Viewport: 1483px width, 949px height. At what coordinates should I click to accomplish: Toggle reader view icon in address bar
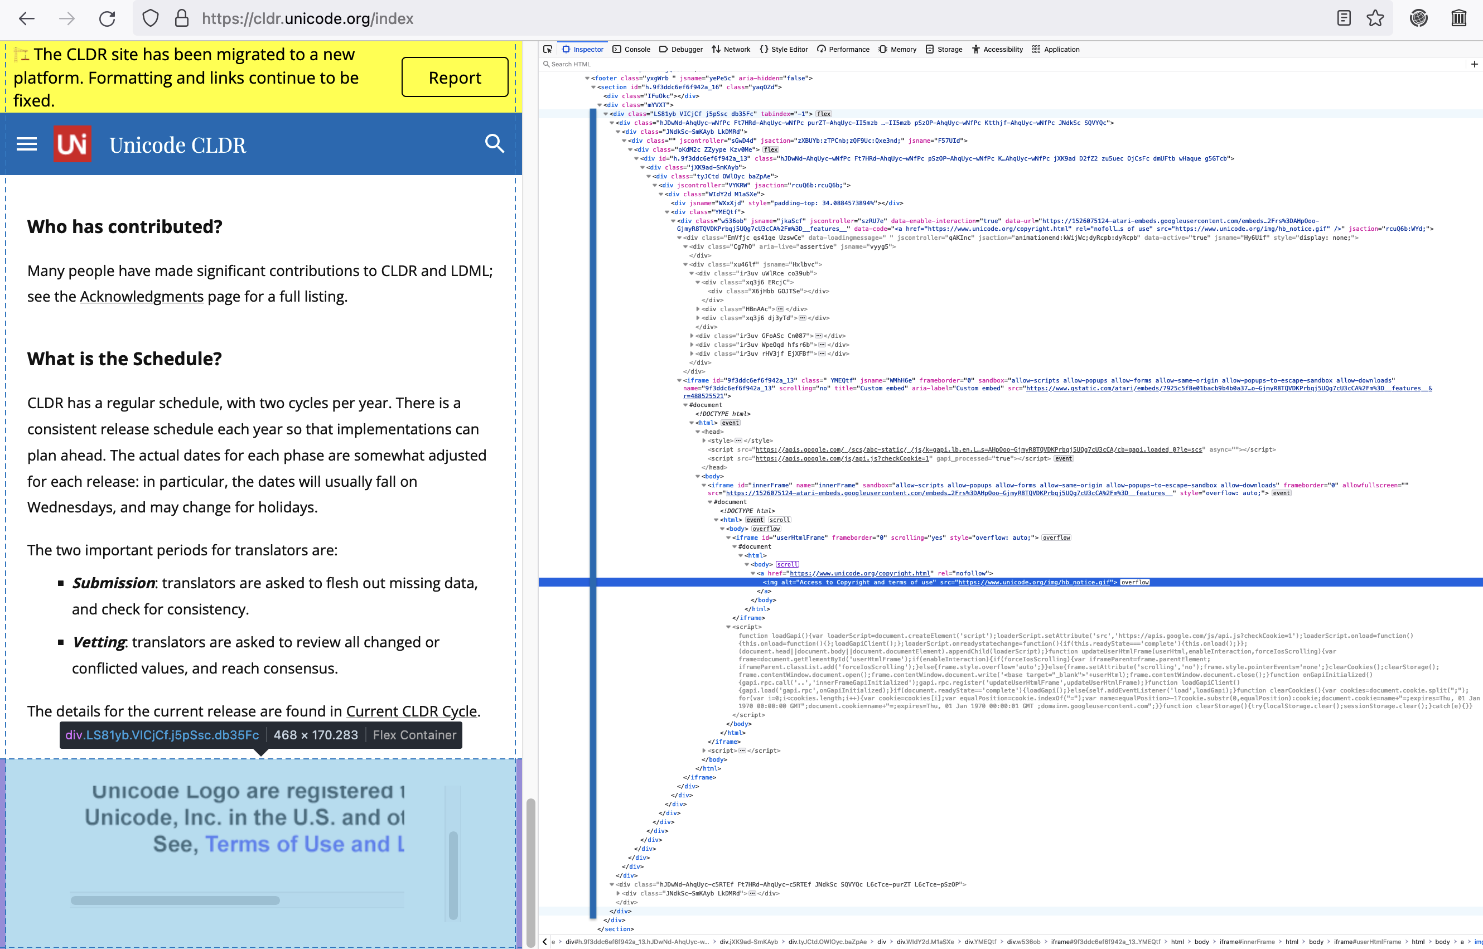coord(1344,18)
